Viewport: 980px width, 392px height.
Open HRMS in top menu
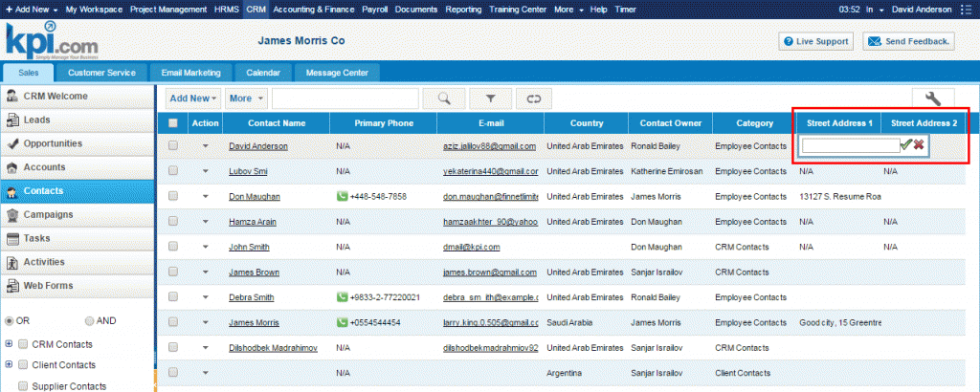(x=226, y=10)
